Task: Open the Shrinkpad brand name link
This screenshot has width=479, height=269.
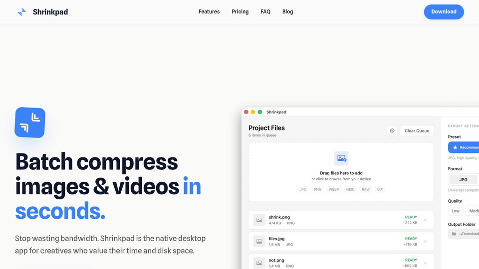Action: coord(50,12)
